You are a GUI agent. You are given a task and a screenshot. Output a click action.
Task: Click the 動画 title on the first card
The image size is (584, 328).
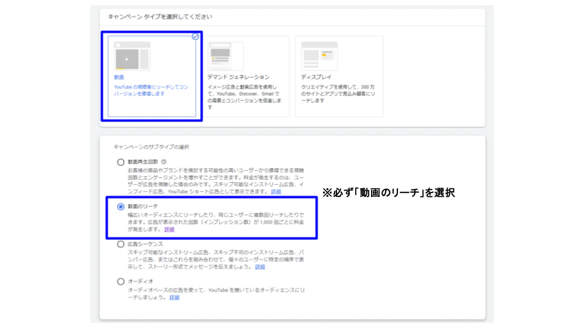(x=119, y=77)
